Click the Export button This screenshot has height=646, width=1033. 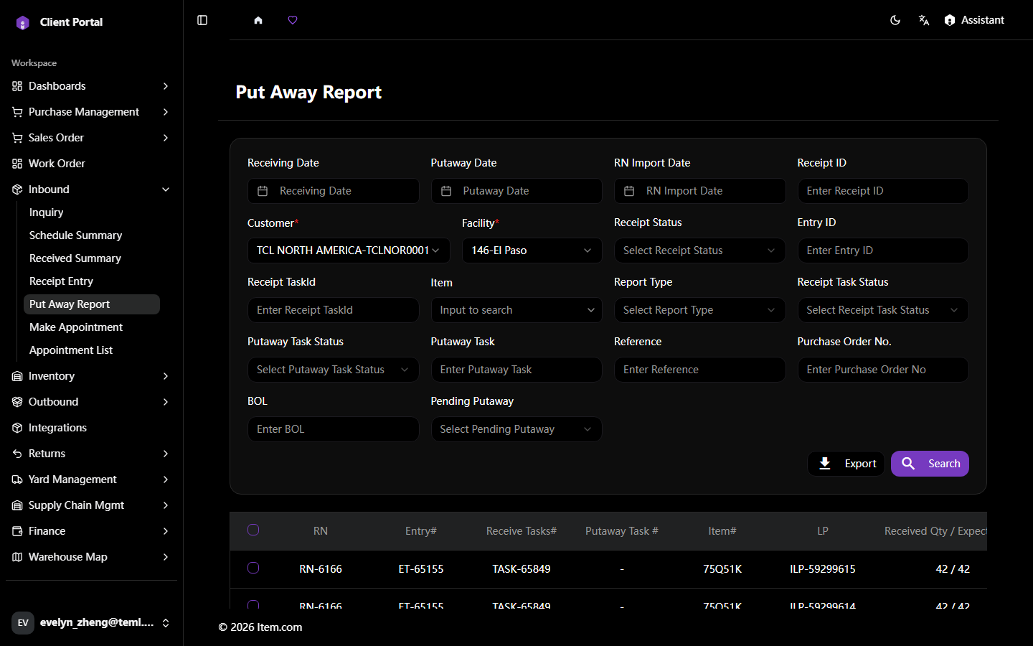[846, 464]
